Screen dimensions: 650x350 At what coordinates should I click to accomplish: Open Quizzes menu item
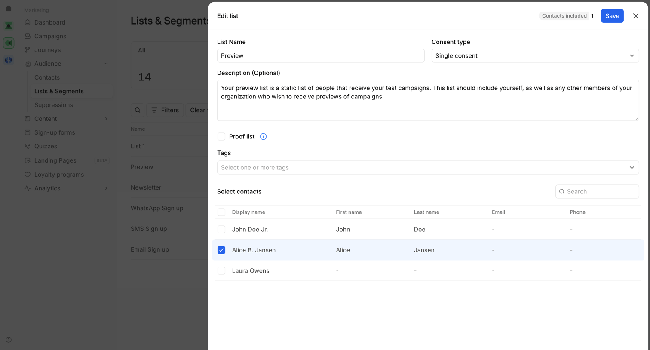pos(46,146)
